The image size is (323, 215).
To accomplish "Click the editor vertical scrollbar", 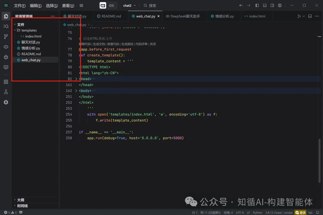I will 319,161.
